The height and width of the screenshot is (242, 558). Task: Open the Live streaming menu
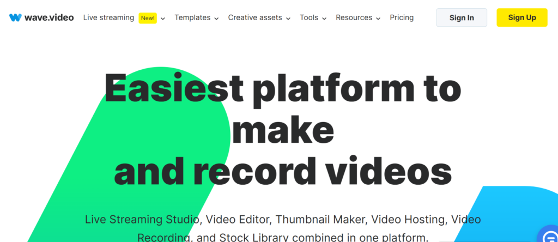pos(108,17)
